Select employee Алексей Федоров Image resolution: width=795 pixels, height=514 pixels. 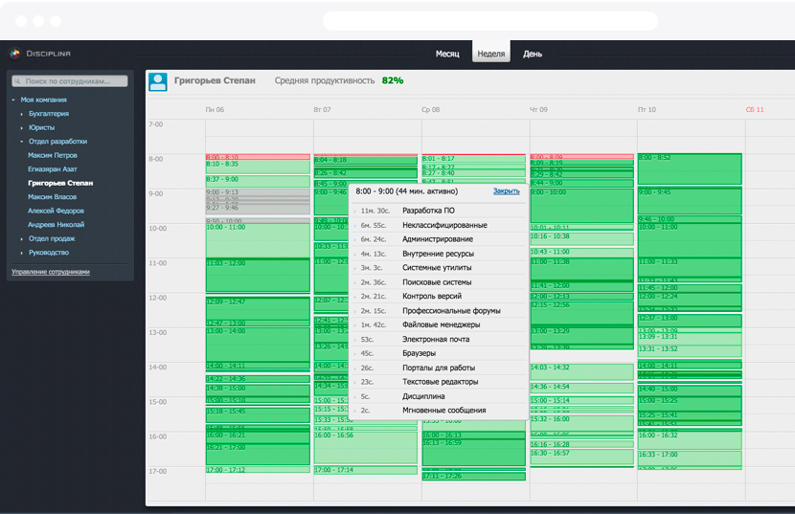[x=56, y=211]
